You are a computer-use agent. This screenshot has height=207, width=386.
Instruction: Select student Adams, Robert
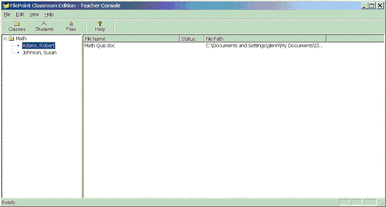coord(39,46)
